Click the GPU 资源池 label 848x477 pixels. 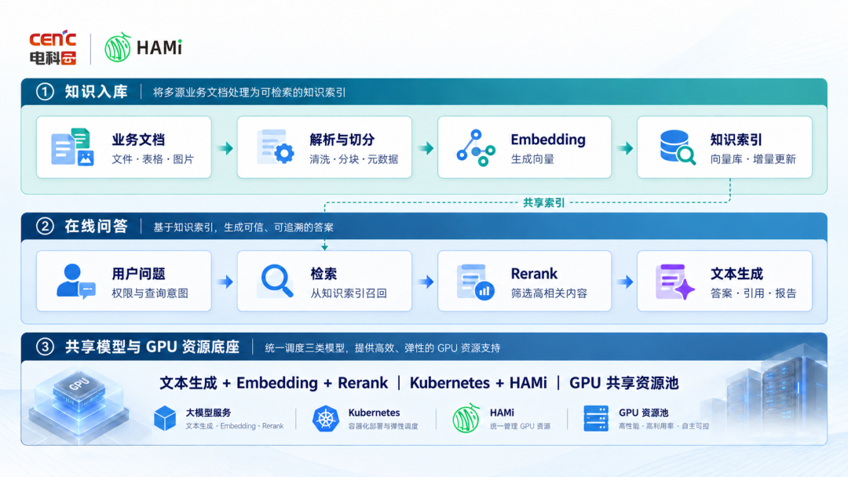[x=643, y=413]
